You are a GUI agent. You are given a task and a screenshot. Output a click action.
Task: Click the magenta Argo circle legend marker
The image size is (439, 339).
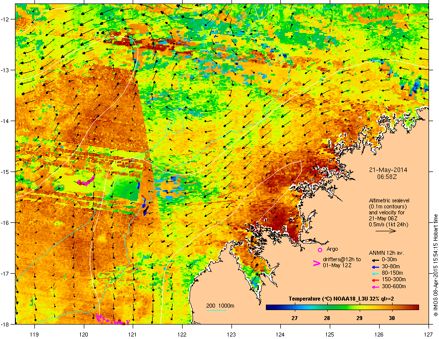click(320, 250)
